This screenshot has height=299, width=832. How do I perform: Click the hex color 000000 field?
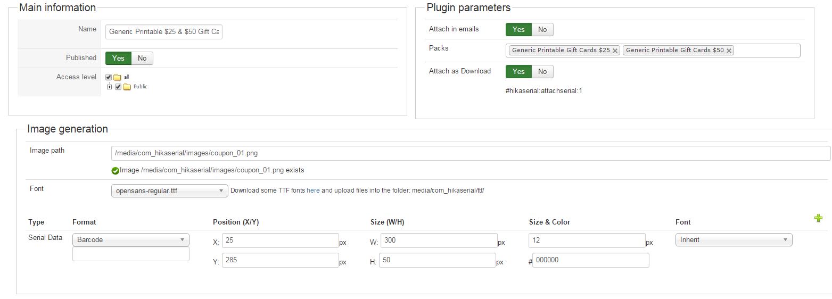pyautogui.click(x=590, y=260)
